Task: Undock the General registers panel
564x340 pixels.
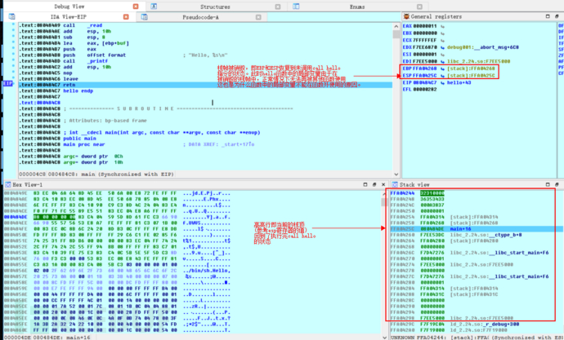Action: pyautogui.click(x=557, y=16)
